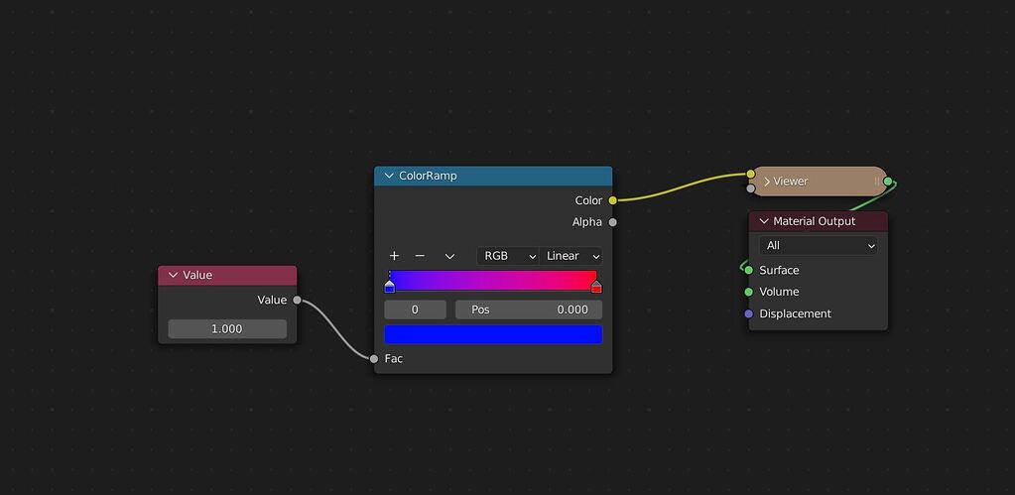1015x495 pixels.
Task: Open RGB color mode dropdown
Action: (508, 256)
